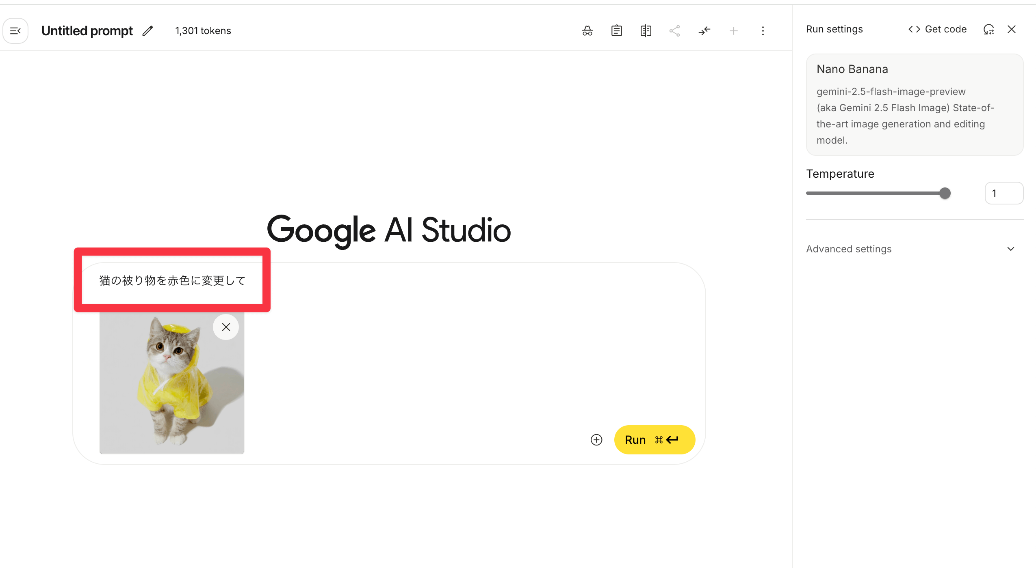This screenshot has height=568, width=1036.
Task: Click the Get code button
Action: [x=938, y=29]
